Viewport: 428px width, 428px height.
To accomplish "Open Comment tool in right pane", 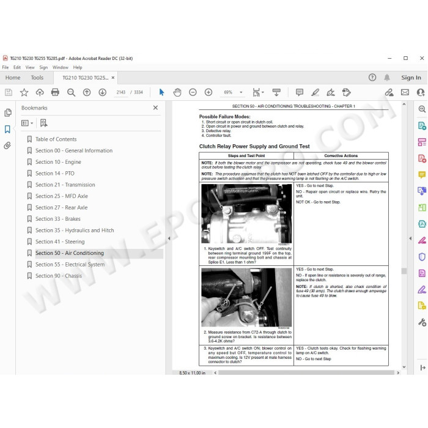I will click(x=422, y=175).
